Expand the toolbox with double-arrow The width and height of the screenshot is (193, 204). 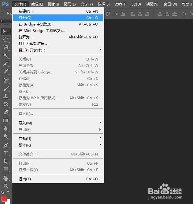(2, 21)
